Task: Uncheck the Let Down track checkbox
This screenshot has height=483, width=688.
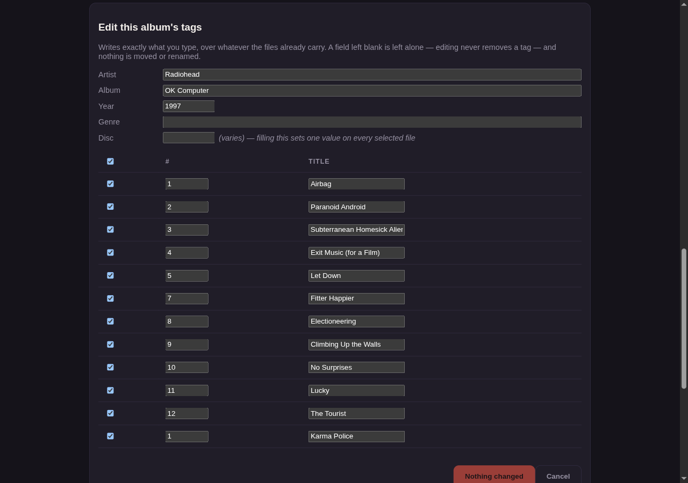Action: pos(110,275)
